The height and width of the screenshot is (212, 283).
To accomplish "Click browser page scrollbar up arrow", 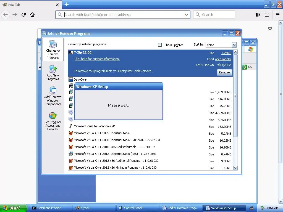I will 281,23.
